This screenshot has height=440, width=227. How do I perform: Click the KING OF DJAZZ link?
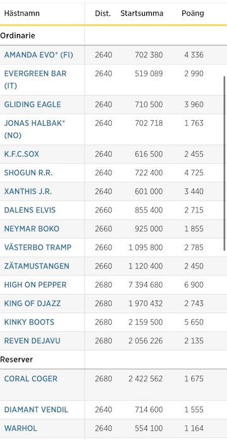[x=32, y=303]
